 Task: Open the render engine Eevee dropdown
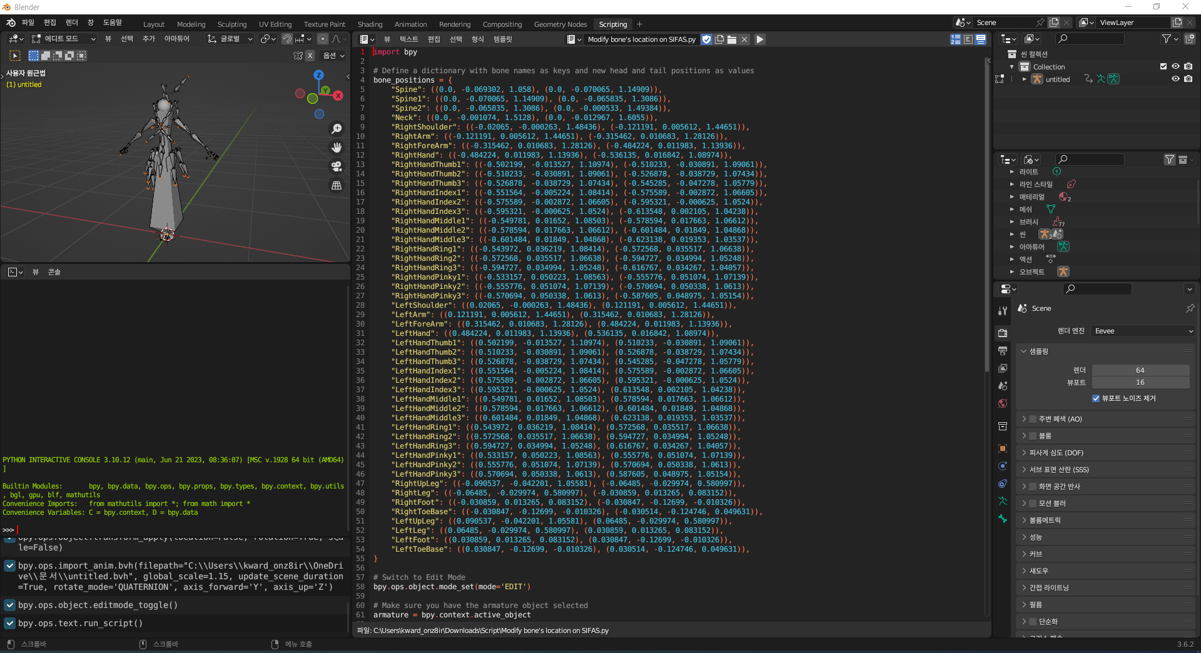click(1143, 331)
